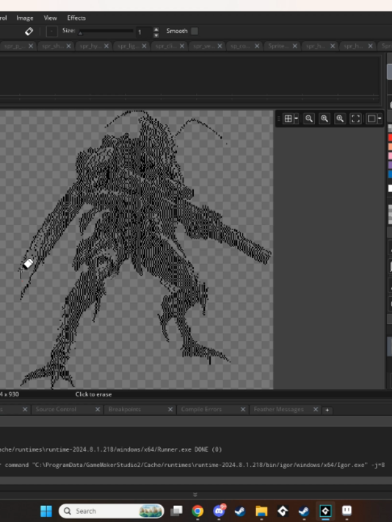Toggle the grid display icon
The image size is (392, 522).
tap(288, 119)
